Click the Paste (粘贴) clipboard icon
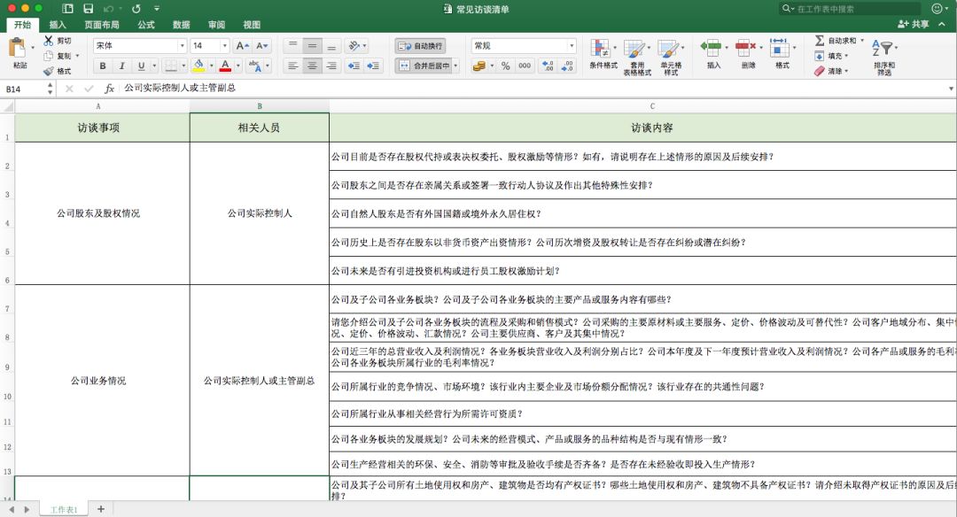Viewport: 957px width, 517px height. point(17,48)
